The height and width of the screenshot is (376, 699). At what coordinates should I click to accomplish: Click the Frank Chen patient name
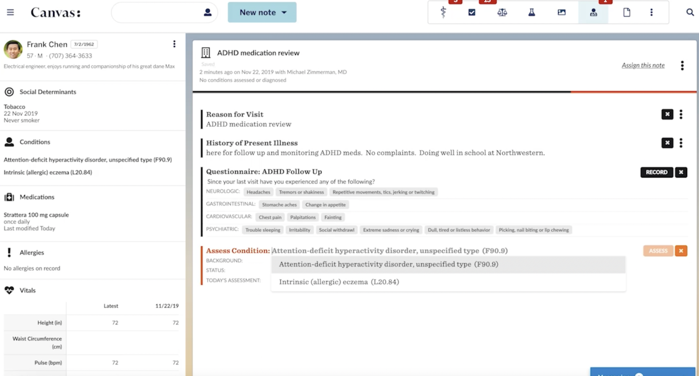click(x=47, y=44)
